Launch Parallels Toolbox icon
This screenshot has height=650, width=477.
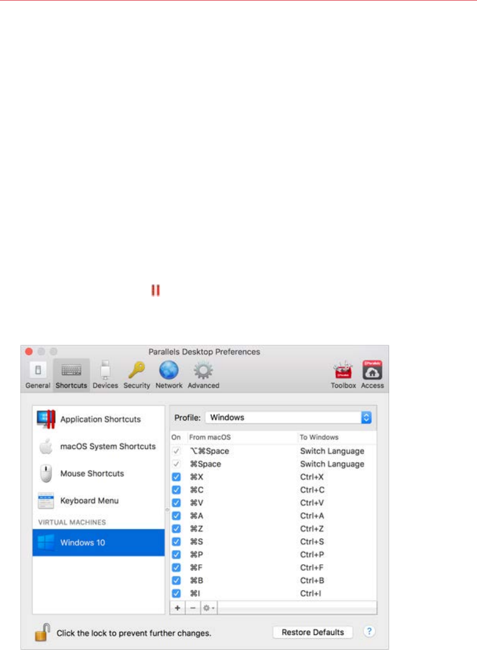tap(343, 375)
